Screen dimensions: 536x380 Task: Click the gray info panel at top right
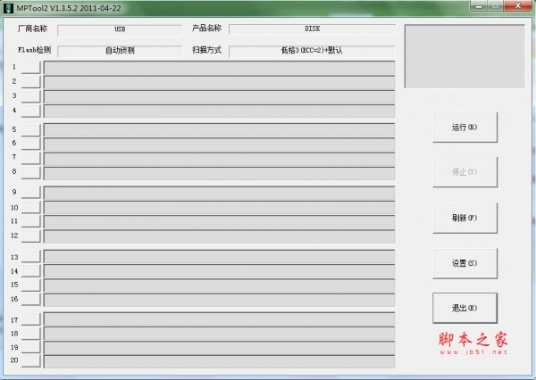click(465, 56)
